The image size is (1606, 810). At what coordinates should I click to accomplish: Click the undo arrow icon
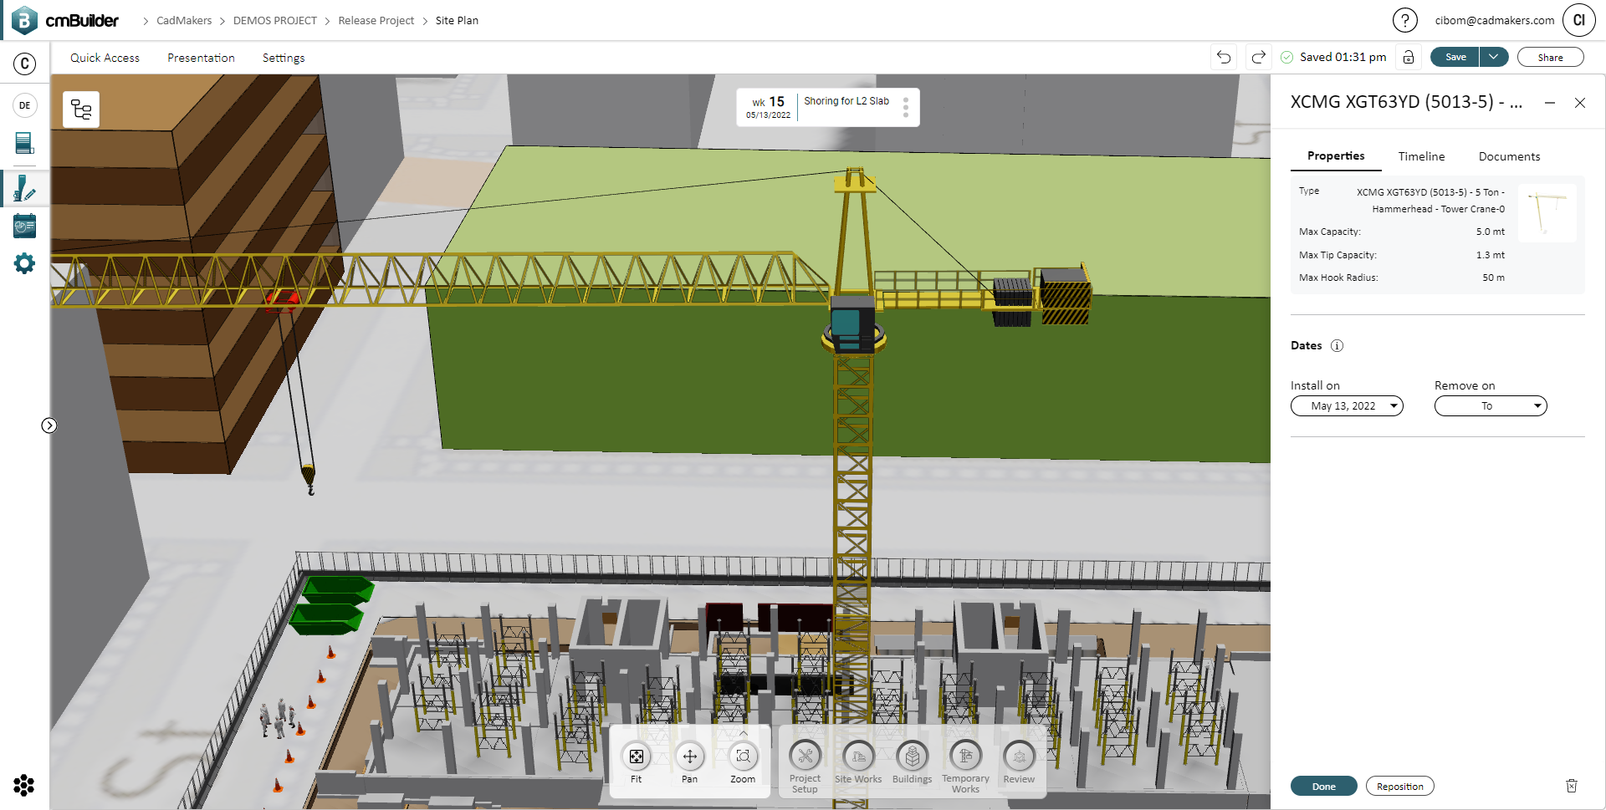(x=1224, y=57)
